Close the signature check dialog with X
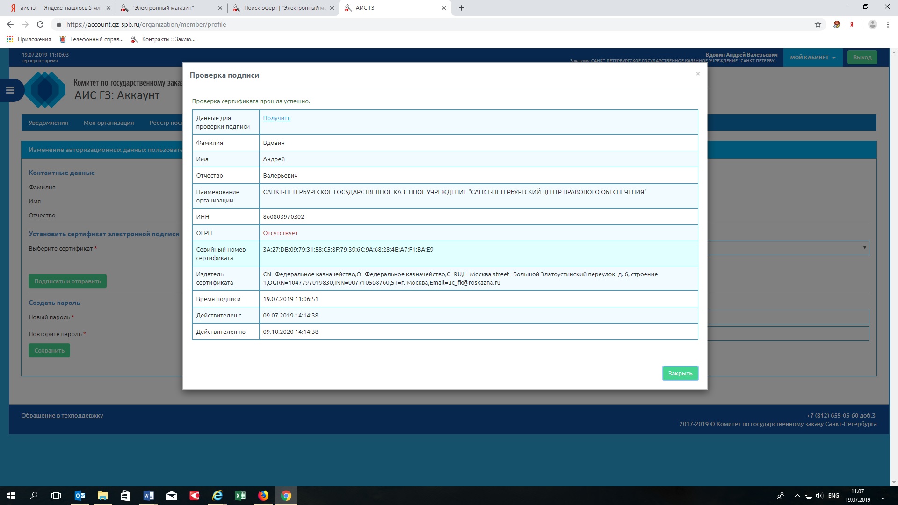898x505 pixels. (697, 74)
